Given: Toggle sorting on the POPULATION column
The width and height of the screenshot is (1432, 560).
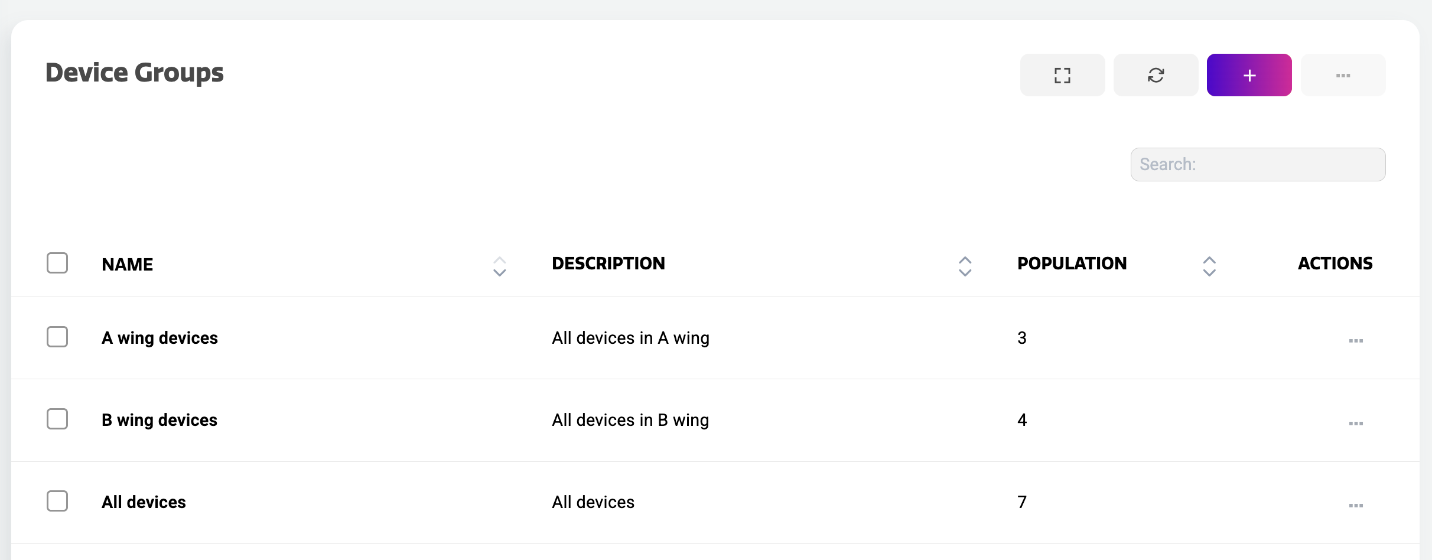Looking at the screenshot, I should [x=1209, y=266].
